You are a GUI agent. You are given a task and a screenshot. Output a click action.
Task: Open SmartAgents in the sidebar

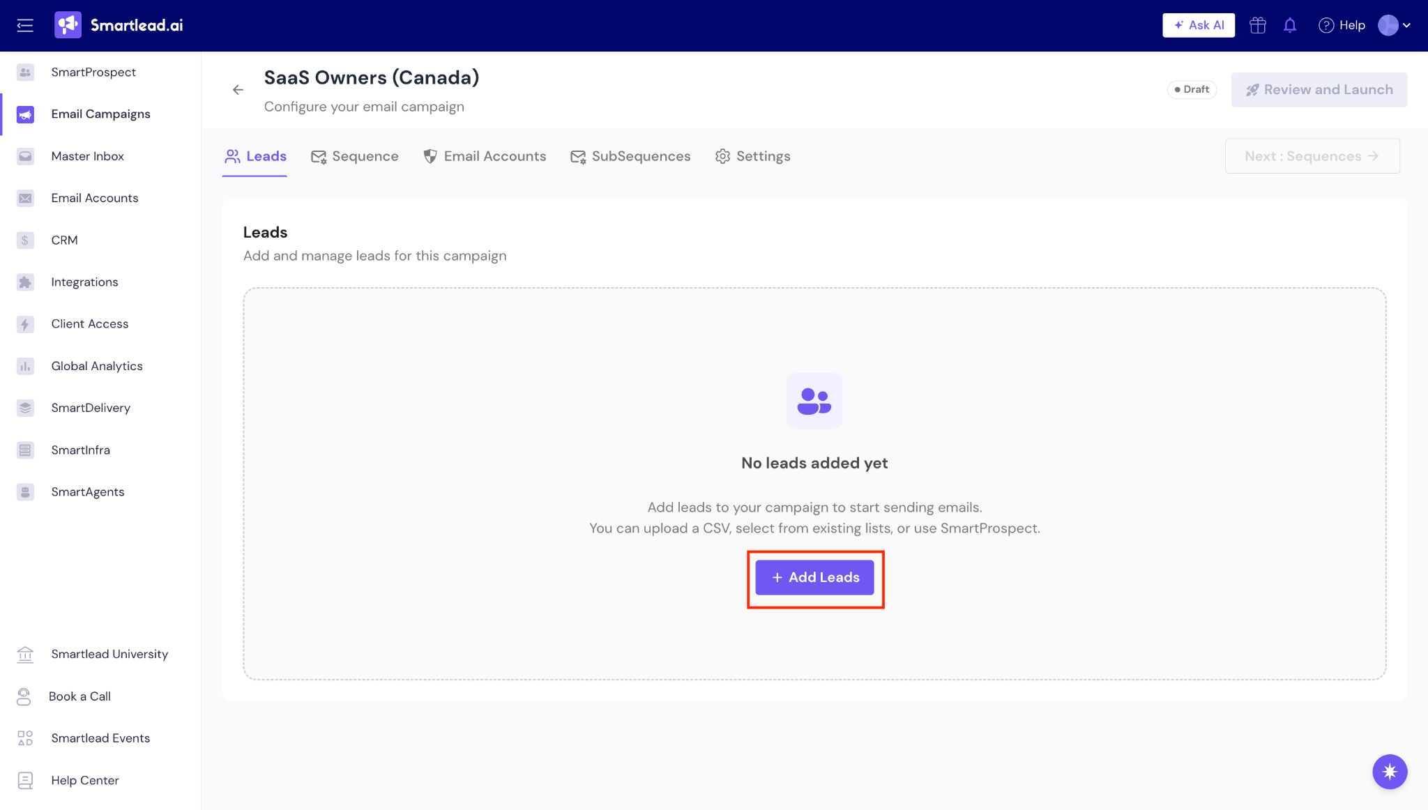[x=87, y=492]
